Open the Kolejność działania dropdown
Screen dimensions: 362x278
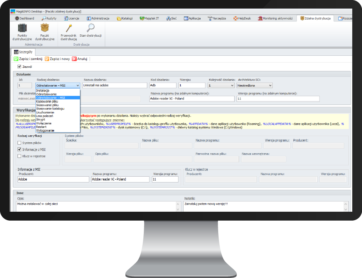pos(232,85)
